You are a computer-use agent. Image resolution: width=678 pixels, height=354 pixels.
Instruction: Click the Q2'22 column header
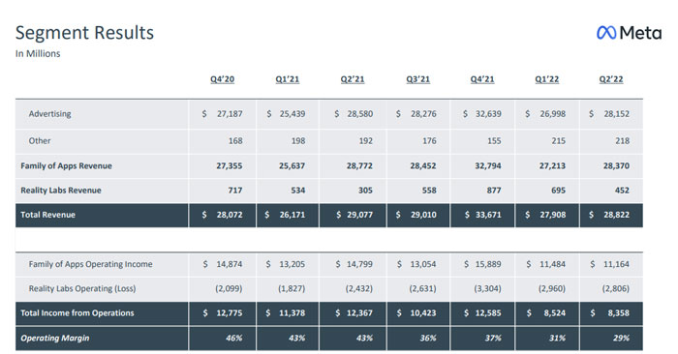click(611, 79)
